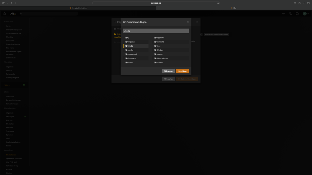Open Fernzugriff settings in sidebar
Screen dimensions: 312x175
click(x=10, y=117)
